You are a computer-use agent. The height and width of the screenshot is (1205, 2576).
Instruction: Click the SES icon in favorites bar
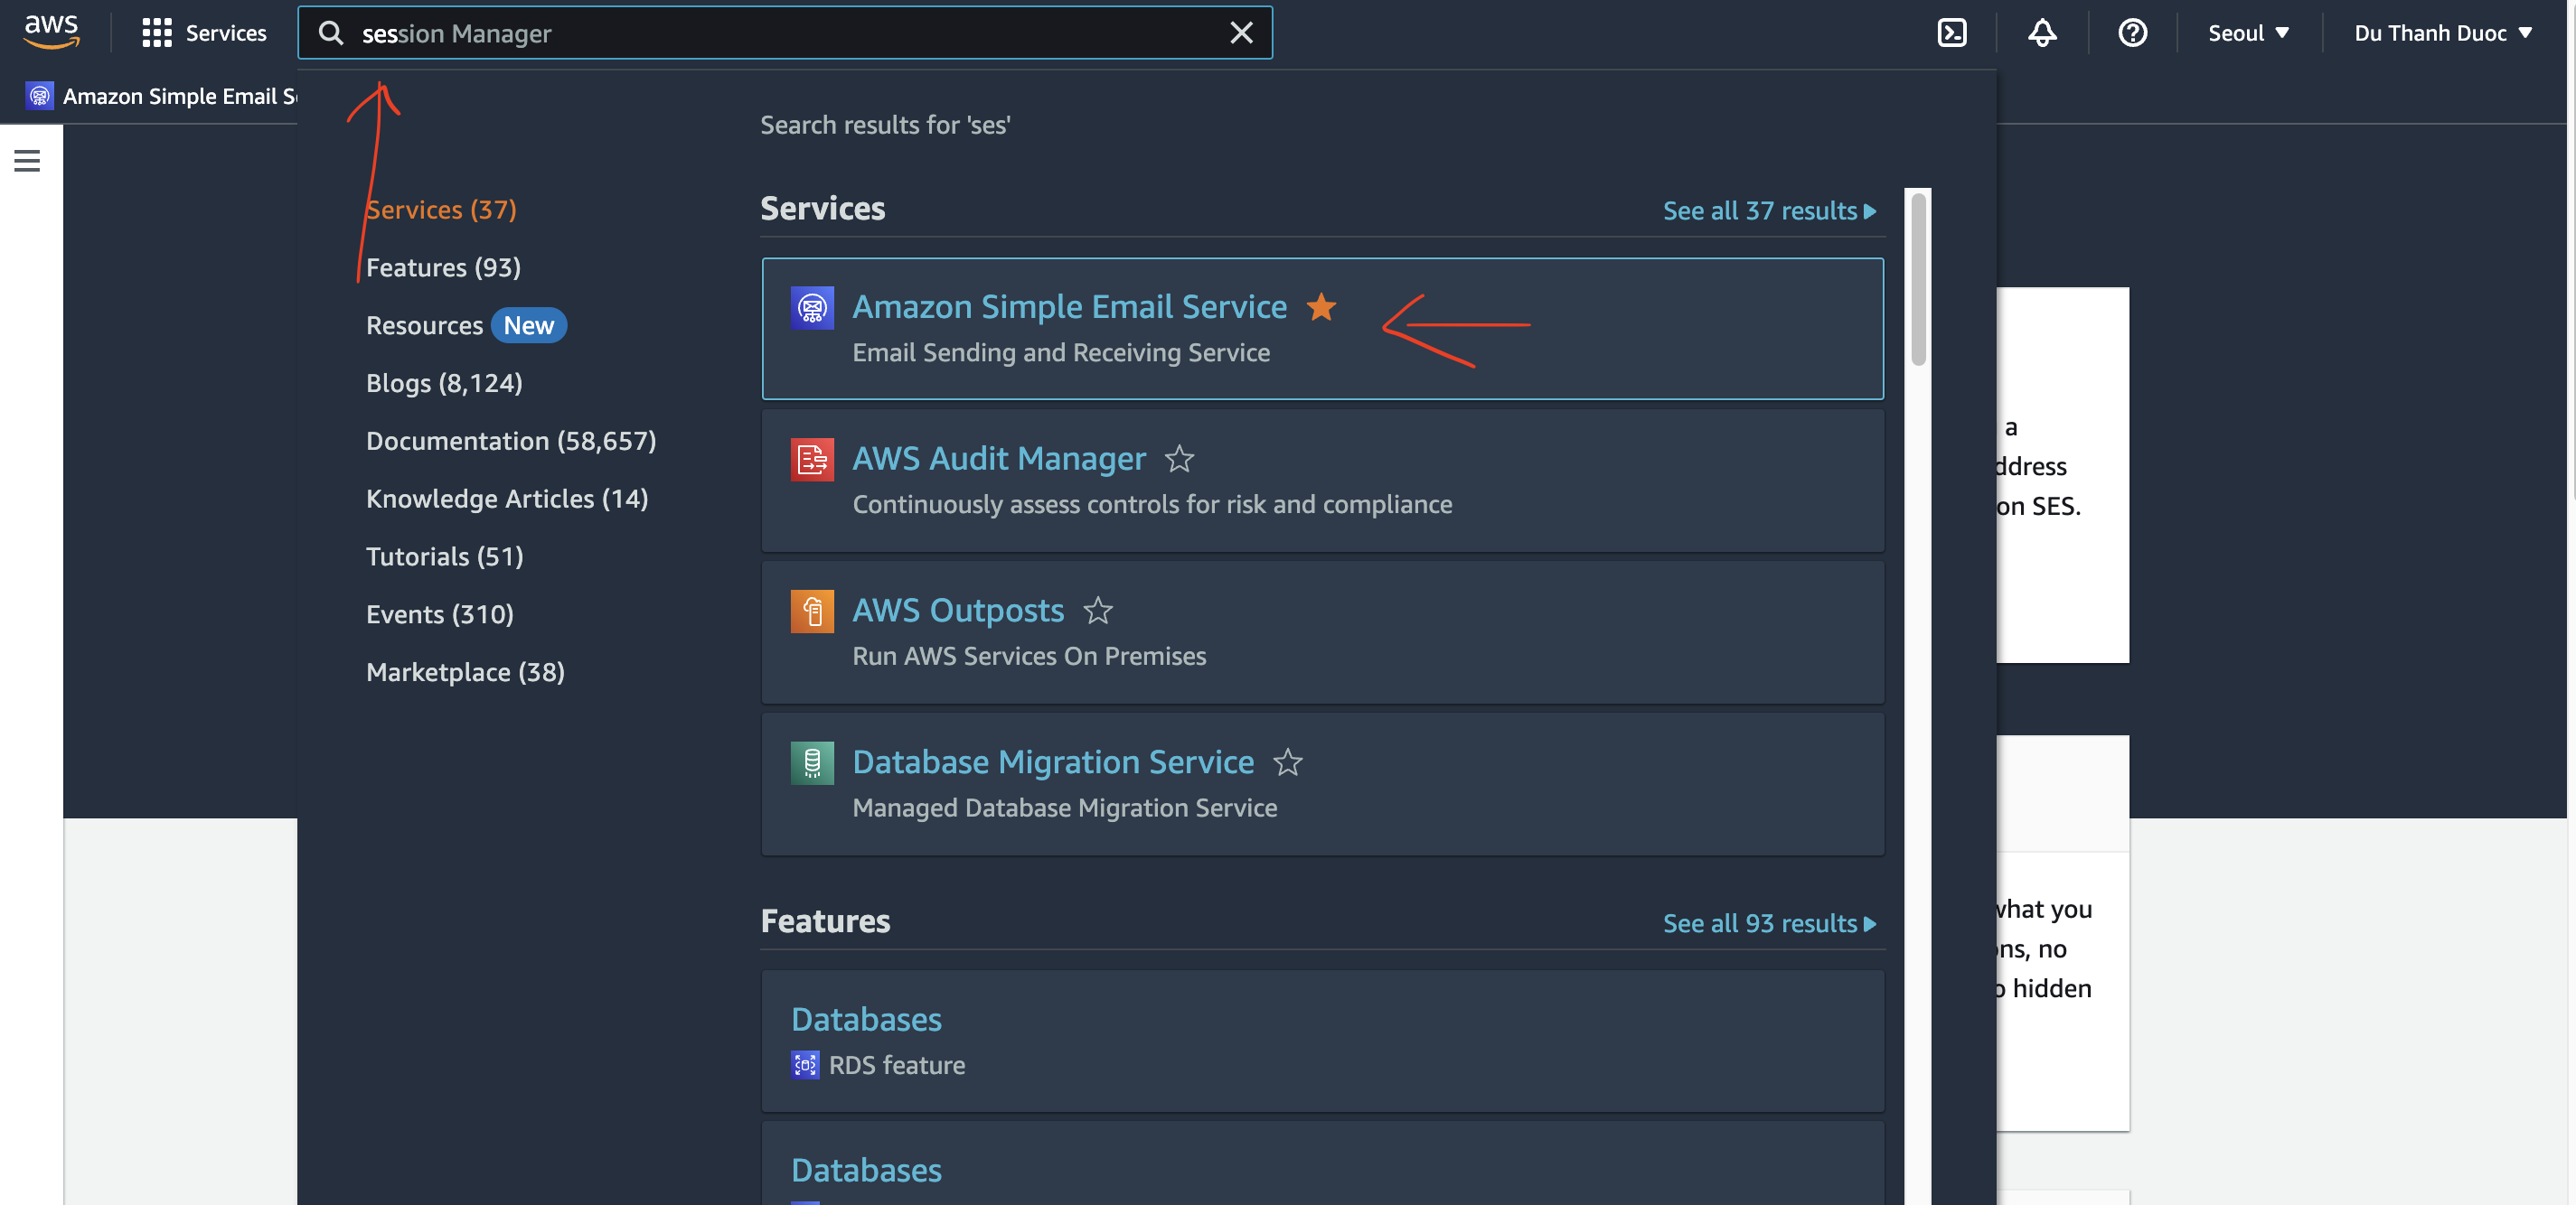point(39,96)
